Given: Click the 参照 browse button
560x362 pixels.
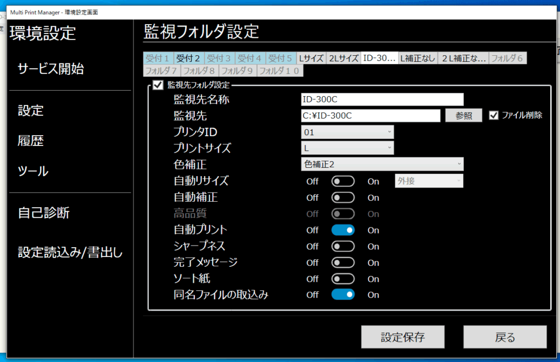Looking at the screenshot, I should 463,115.
